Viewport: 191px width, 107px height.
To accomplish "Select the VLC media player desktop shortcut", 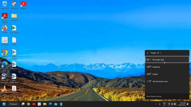I will [5, 90].
